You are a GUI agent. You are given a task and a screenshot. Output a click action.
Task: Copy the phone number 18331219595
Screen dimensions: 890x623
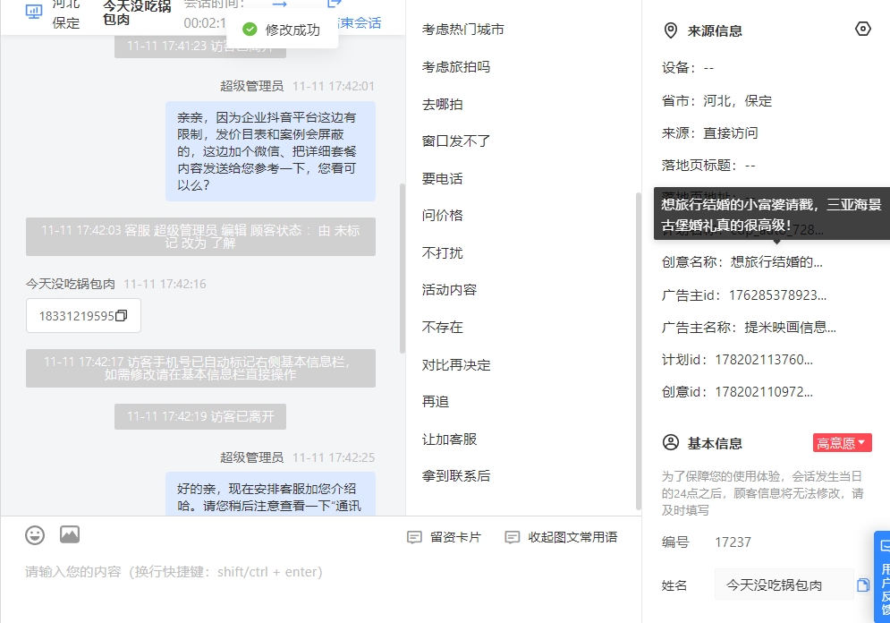coord(121,316)
